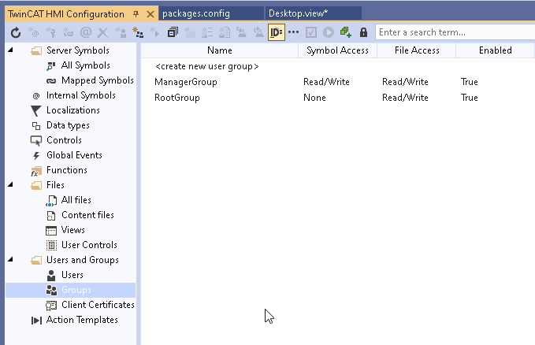Open Action Templates tree item
Viewport: 535px width, 345px height.
pos(82,320)
